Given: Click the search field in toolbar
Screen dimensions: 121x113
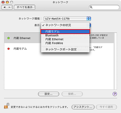Looking at the screenshot, I should click(x=104, y=7).
